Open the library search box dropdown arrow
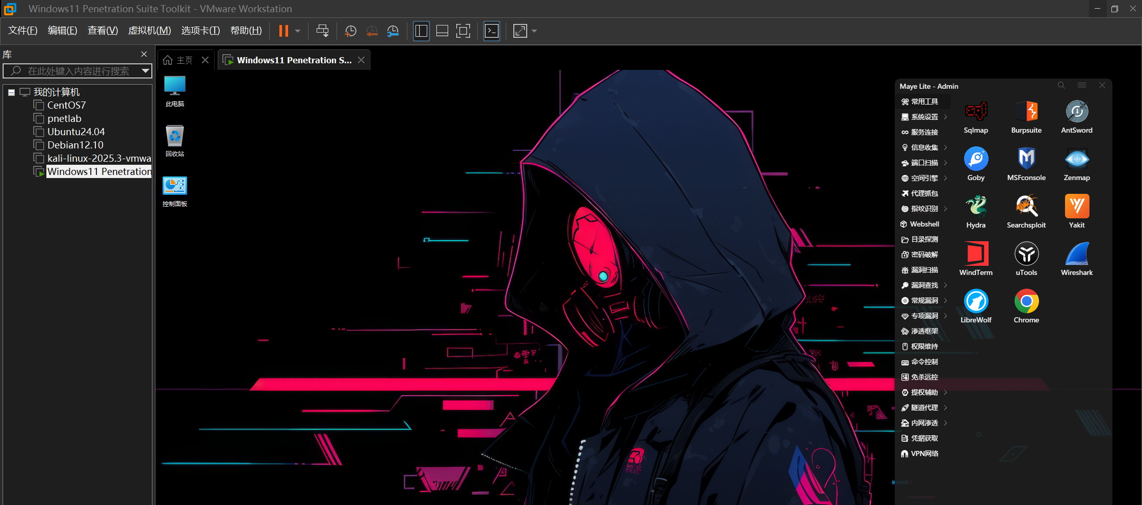Viewport: 1142px width, 505px height. tap(145, 71)
